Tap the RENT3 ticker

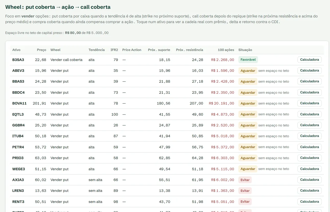(x=18, y=202)
